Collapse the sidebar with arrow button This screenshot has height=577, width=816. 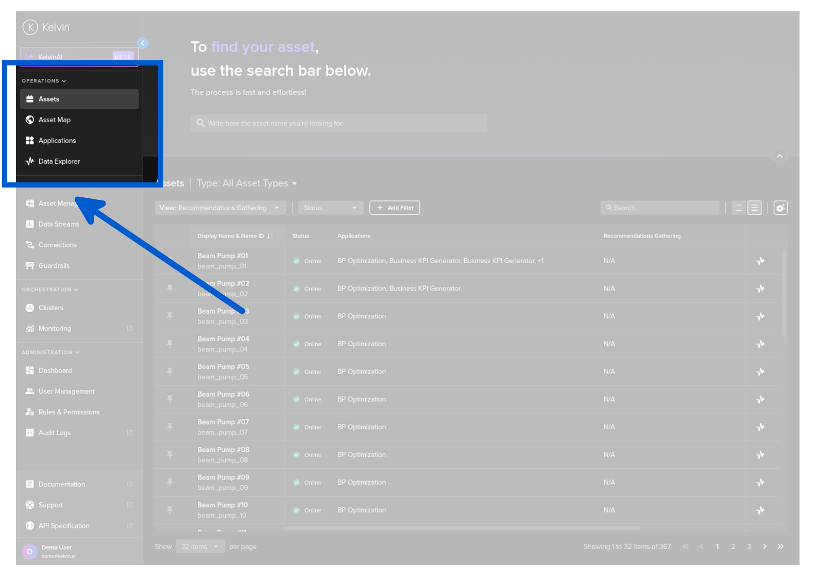click(x=143, y=43)
